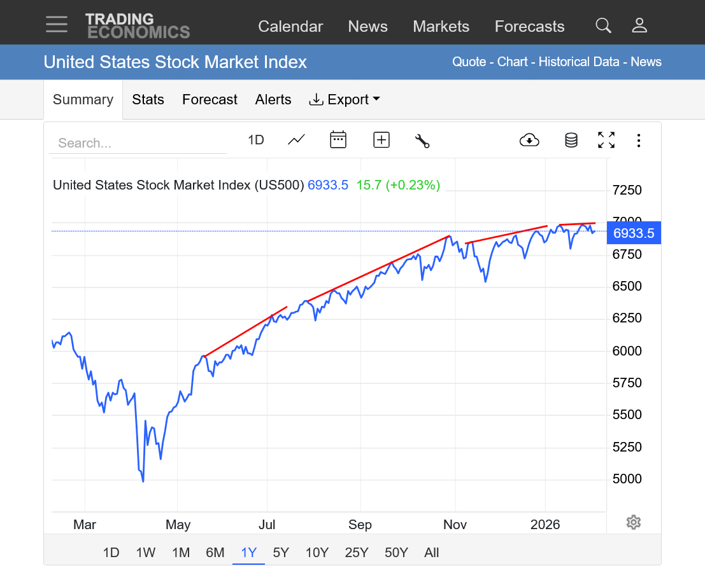Open the three-dot more options menu
This screenshot has width=705, height=573.
pyautogui.click(x=639, y=140)
